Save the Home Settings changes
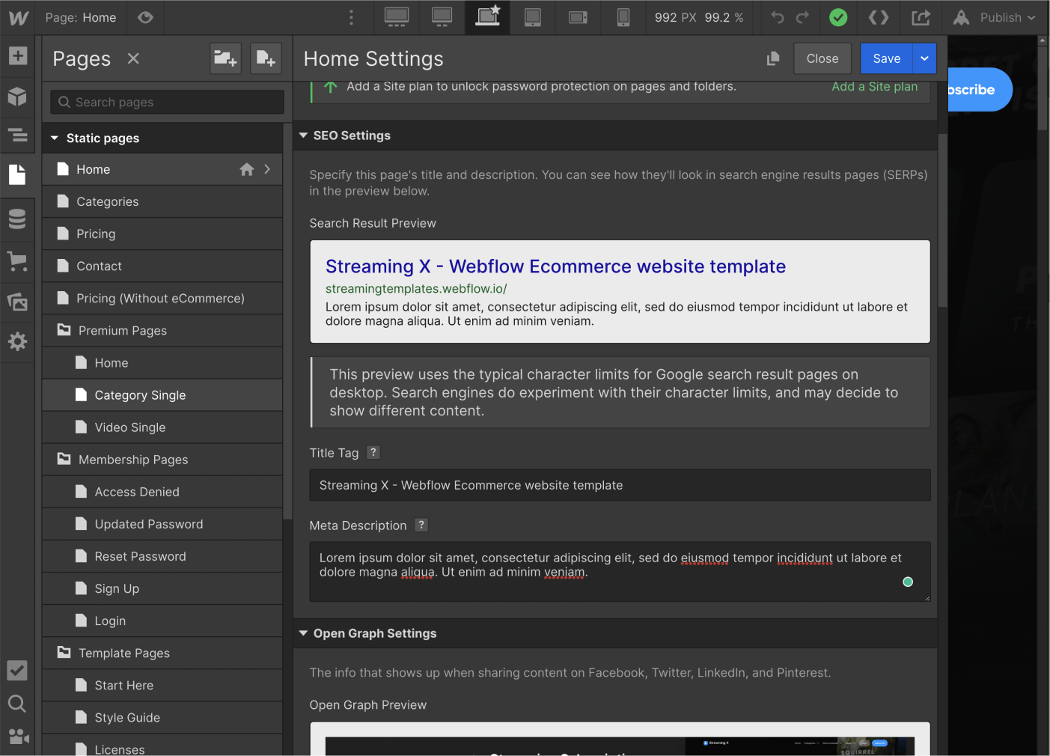 coord(886,58)
